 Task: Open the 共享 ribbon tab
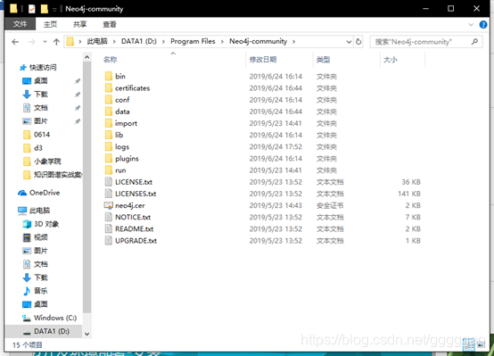point(79,24)
